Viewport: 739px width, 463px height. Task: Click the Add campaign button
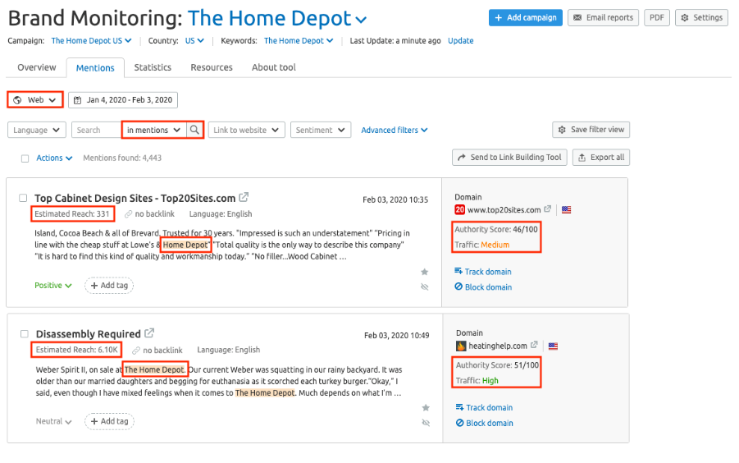[525, 17]
